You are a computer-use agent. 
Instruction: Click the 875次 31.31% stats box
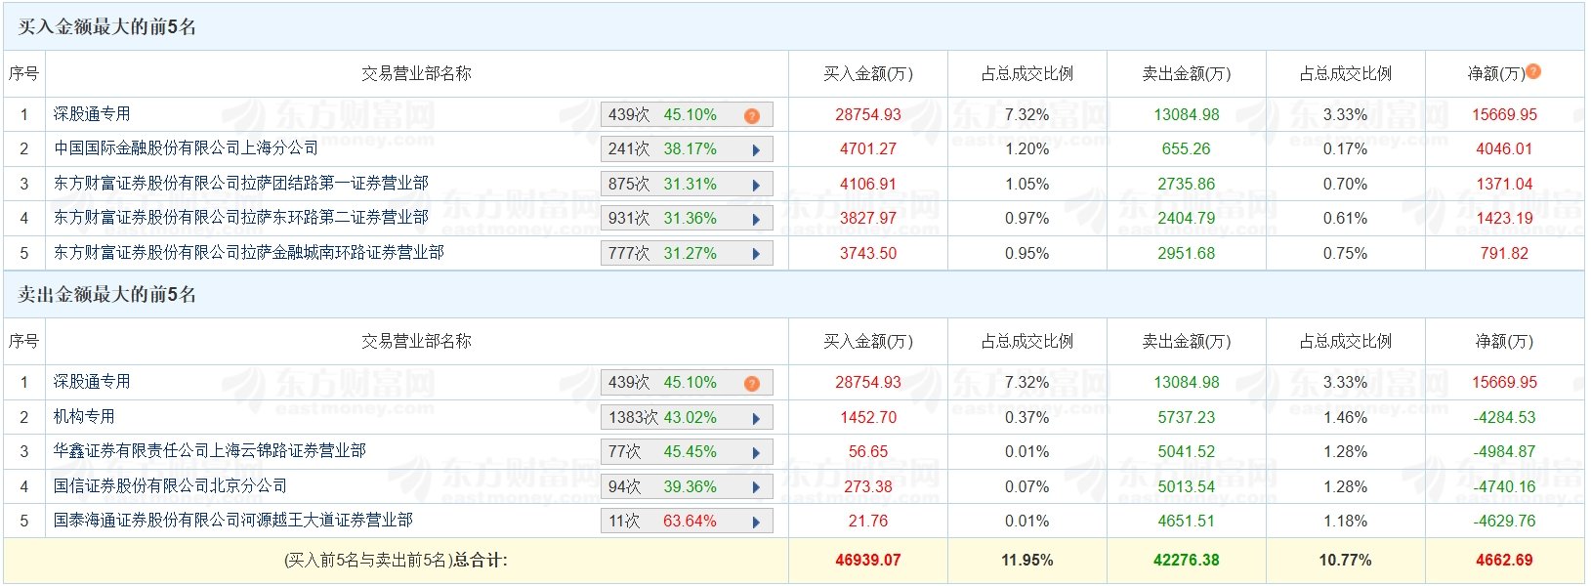[x=687, y=185]
